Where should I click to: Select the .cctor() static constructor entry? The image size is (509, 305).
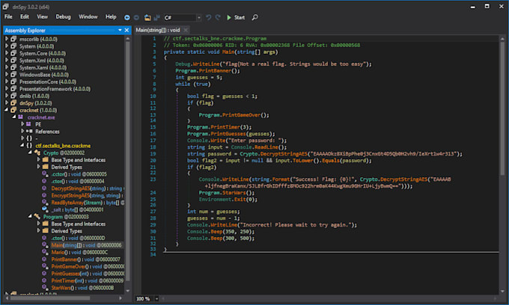pos(79,174)
